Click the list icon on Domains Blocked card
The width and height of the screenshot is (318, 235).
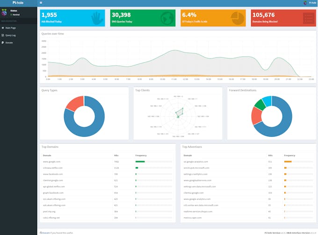[308, 18]
